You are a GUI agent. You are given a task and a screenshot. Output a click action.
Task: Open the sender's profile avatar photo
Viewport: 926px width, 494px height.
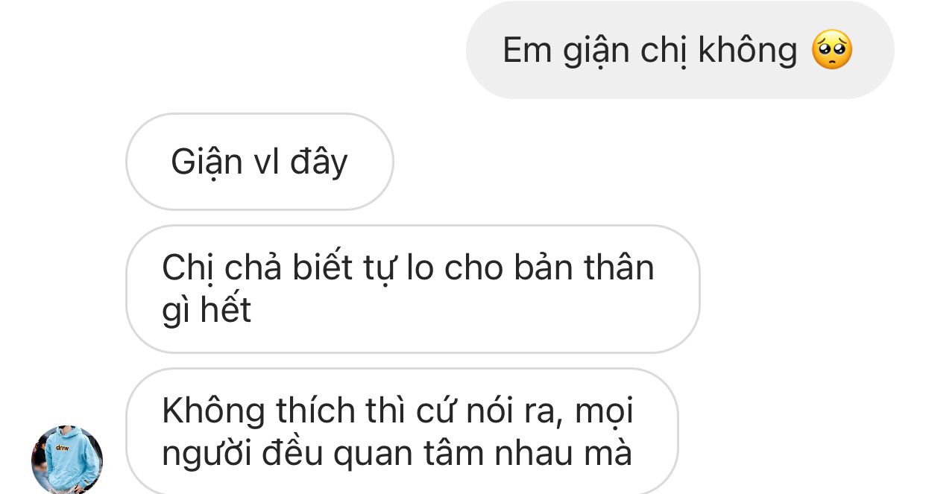[66, 460]
